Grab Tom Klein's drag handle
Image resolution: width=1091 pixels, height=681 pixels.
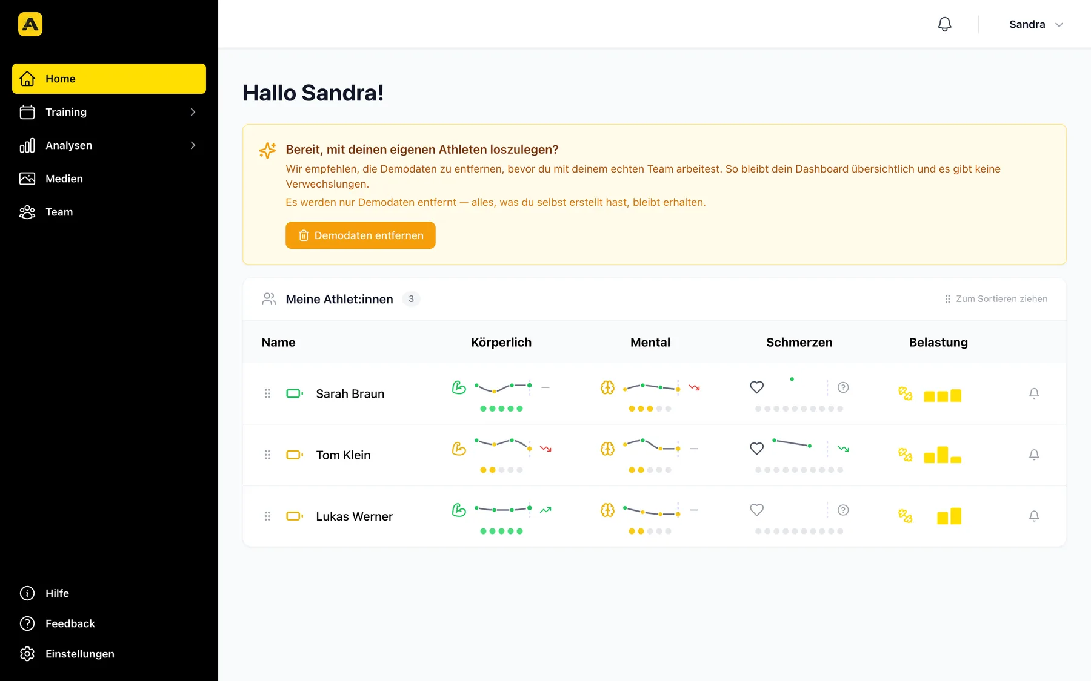267,455
